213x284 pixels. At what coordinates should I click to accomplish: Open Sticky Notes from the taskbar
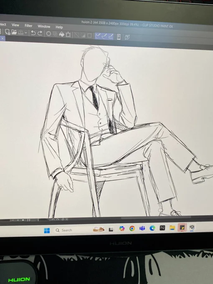[182, 227]
